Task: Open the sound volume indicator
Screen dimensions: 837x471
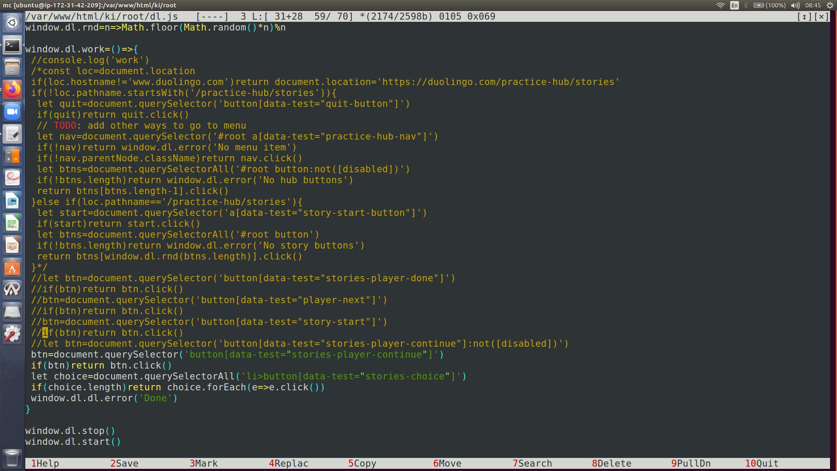Action: [795, 5]
